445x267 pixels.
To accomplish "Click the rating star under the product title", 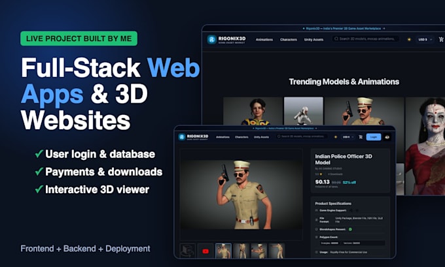I will (x=321, y=174).
